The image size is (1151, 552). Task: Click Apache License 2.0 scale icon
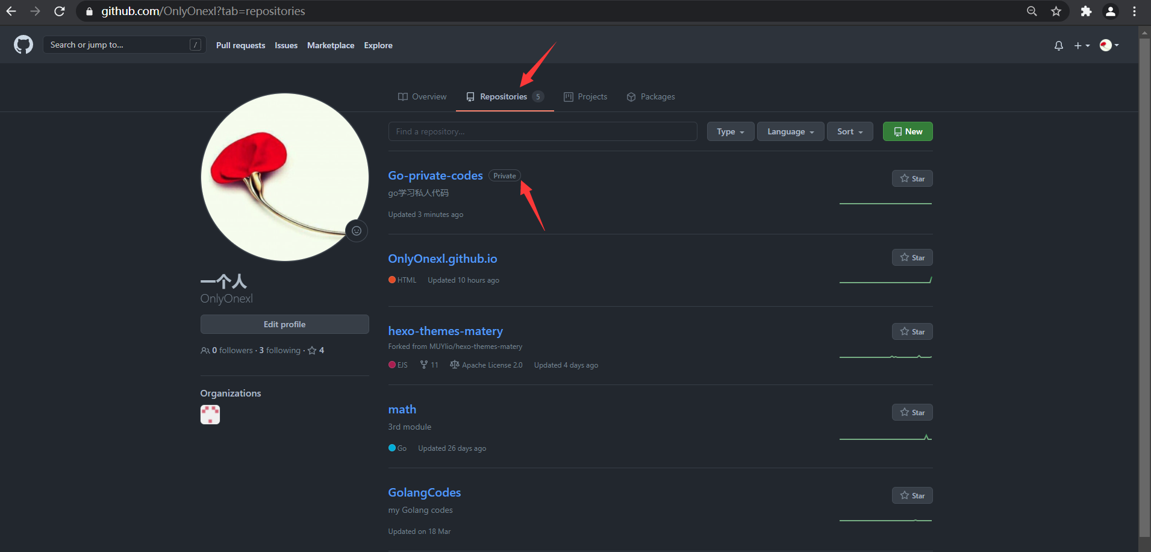pos(455,365)
